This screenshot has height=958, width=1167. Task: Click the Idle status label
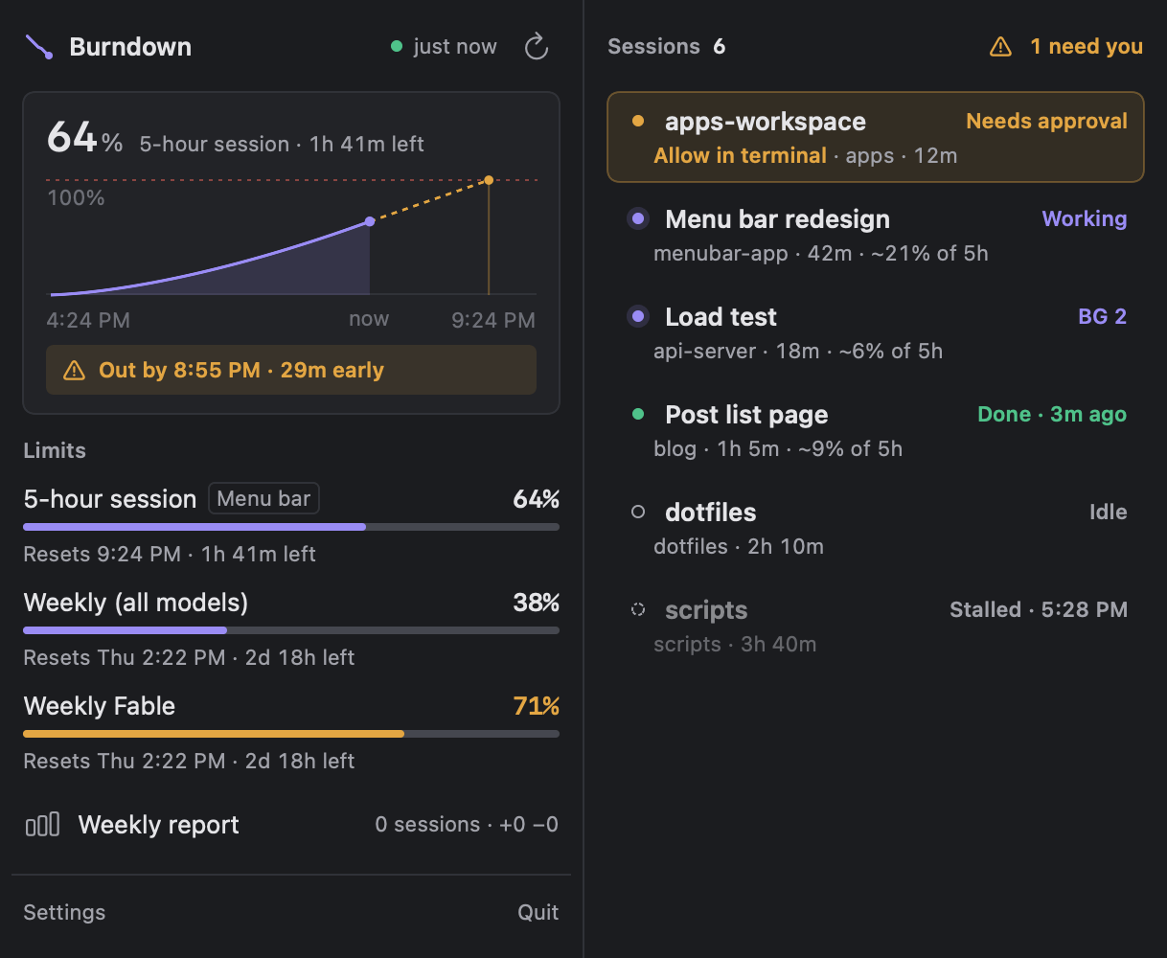pos(1109,512)
